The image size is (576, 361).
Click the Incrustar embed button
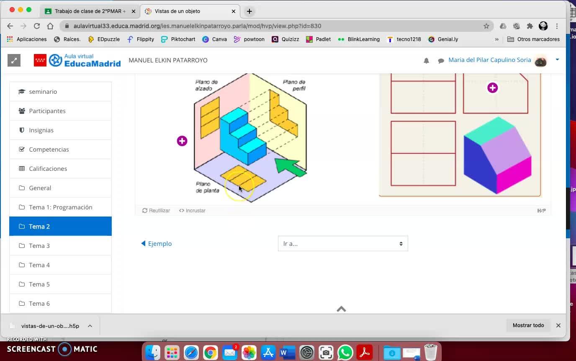tap(192, 211)
